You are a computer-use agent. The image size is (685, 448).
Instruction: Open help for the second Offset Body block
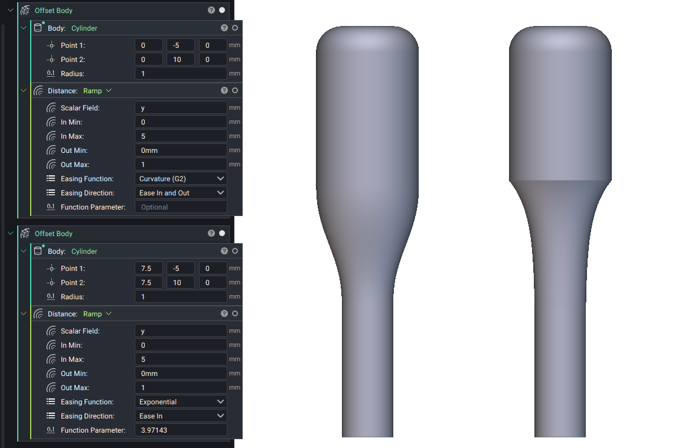[x=211, y=233]
